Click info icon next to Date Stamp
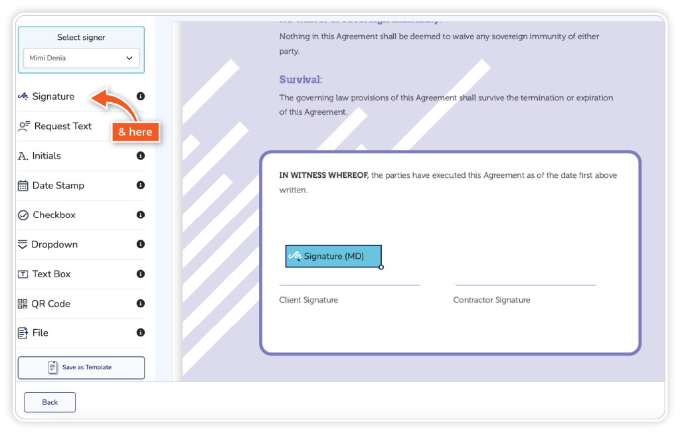 [140, 186]
